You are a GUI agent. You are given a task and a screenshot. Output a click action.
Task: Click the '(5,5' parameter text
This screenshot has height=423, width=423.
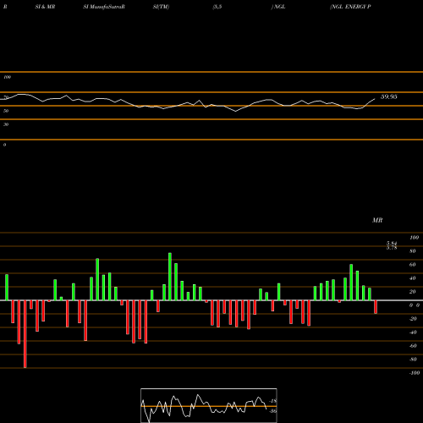tap(217, 7)
